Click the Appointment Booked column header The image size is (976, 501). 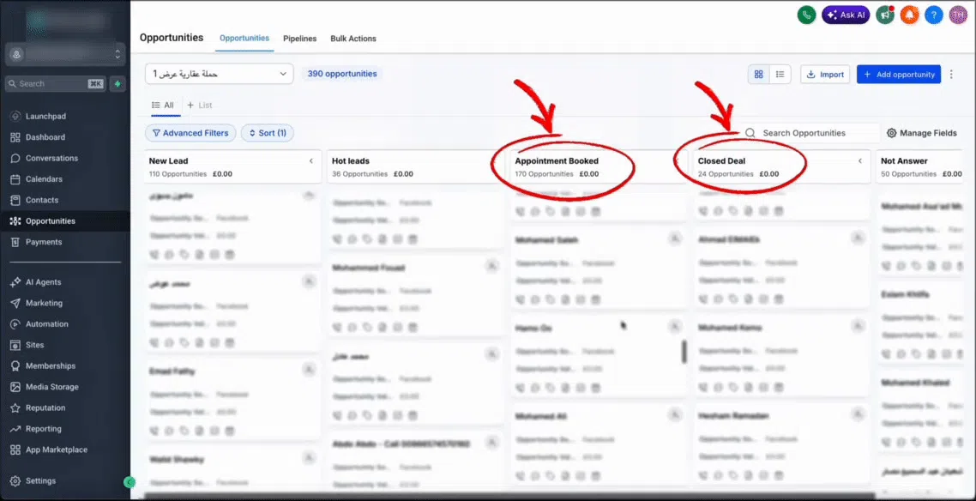[598, 166]
